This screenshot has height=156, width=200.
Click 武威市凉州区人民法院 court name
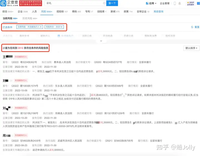coord(70,141)
